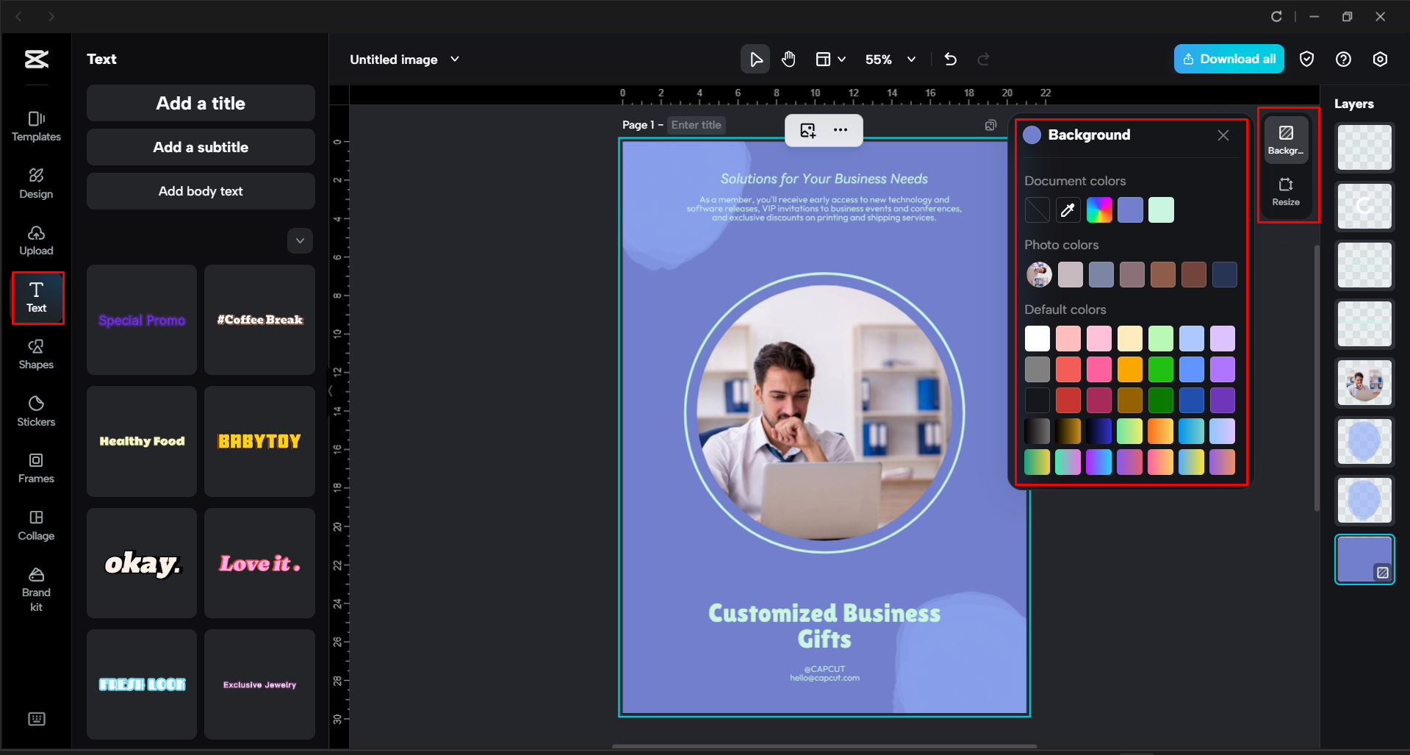This screenshot has height=755, width=1410.
Task: Open the zoom level dropdown showing 55%
Action: tap(891, 59)
